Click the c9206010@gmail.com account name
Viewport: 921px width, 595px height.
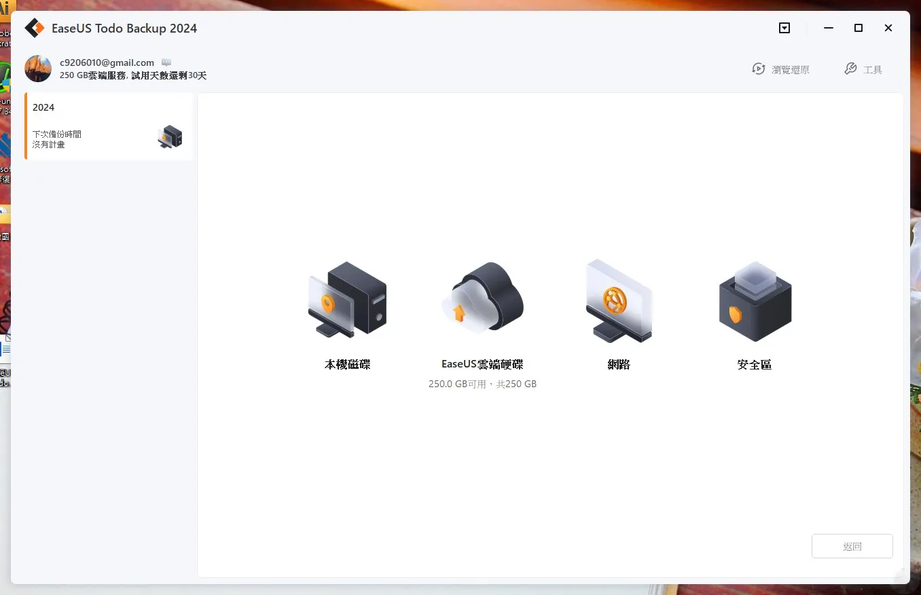point(107,62)
